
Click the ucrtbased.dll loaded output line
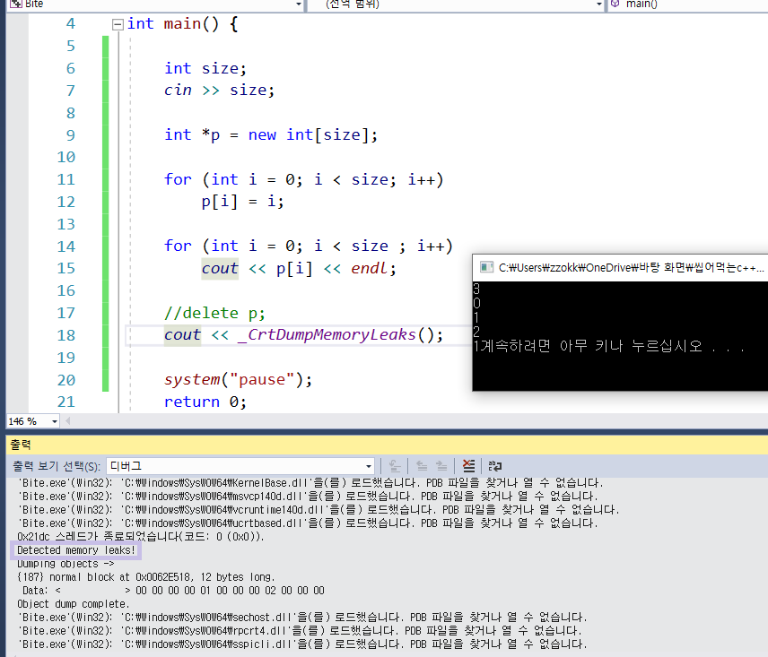(307, 523)
